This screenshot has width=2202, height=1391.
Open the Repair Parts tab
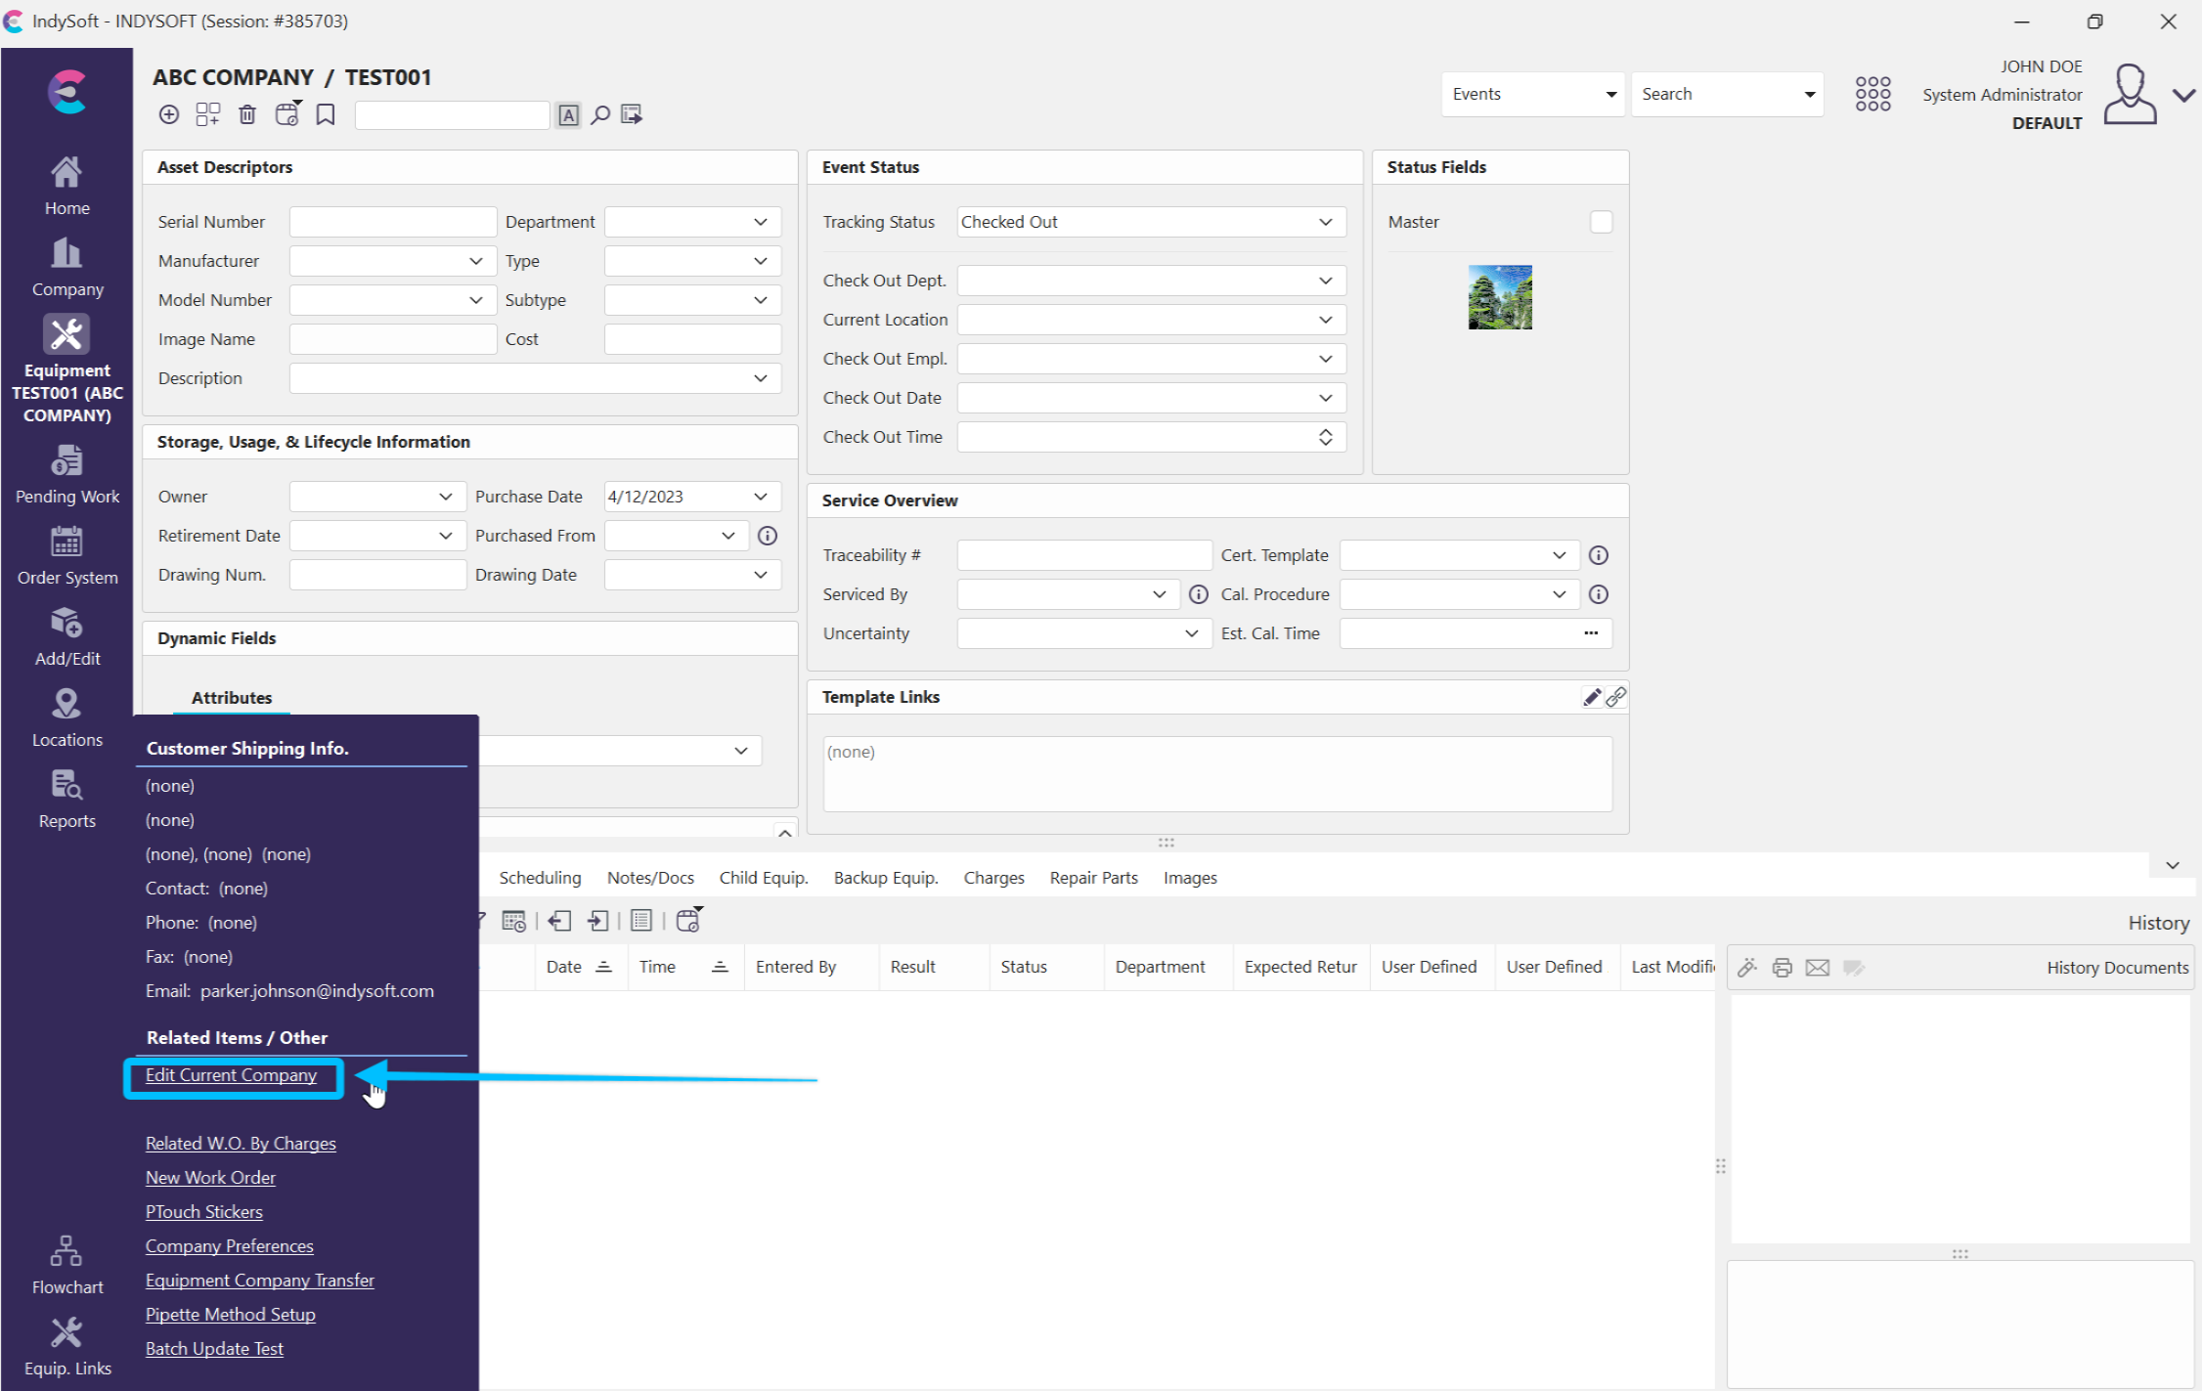(x=1093, y=878)
